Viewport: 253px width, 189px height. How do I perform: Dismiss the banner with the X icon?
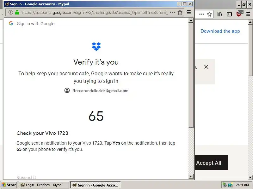[206, 67]
